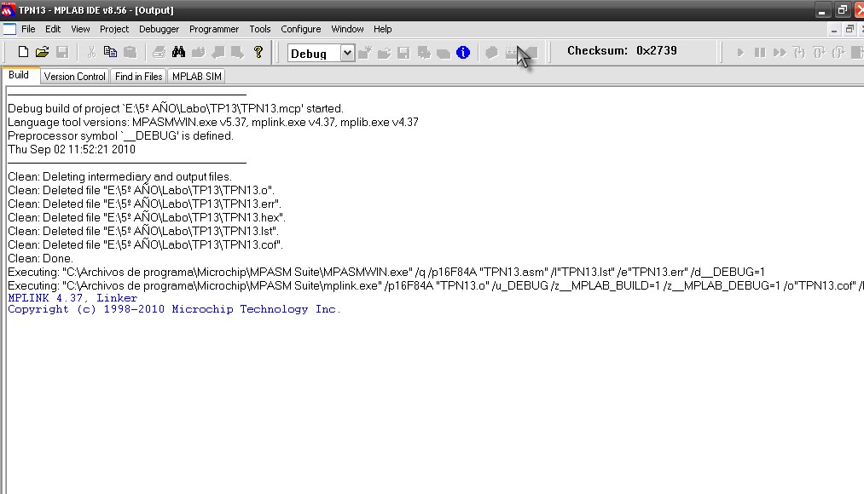Click the Step Out braces icon
The width and height of the screenshot is (864, 494).
point(838,53)
